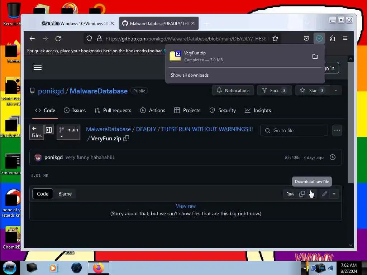Open Windows Start orb
The width and height of the screenshot is (367, 275).
point(10,268)
